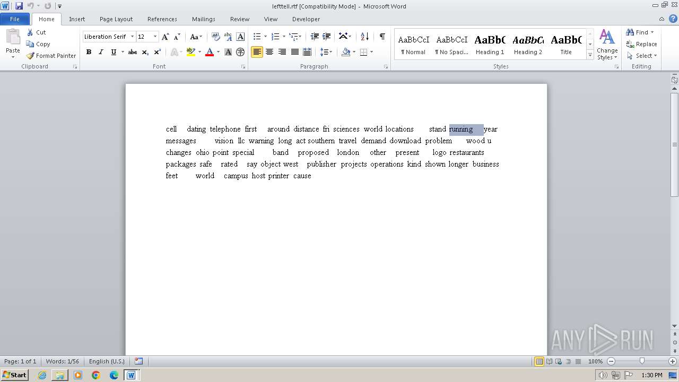Shrink font size with the small A button
This screenshot has height=382, width=679.
coord(177,37)
